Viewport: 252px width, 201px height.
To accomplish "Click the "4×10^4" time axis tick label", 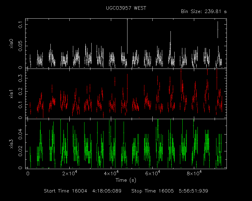I will click(x=111, y=173).
